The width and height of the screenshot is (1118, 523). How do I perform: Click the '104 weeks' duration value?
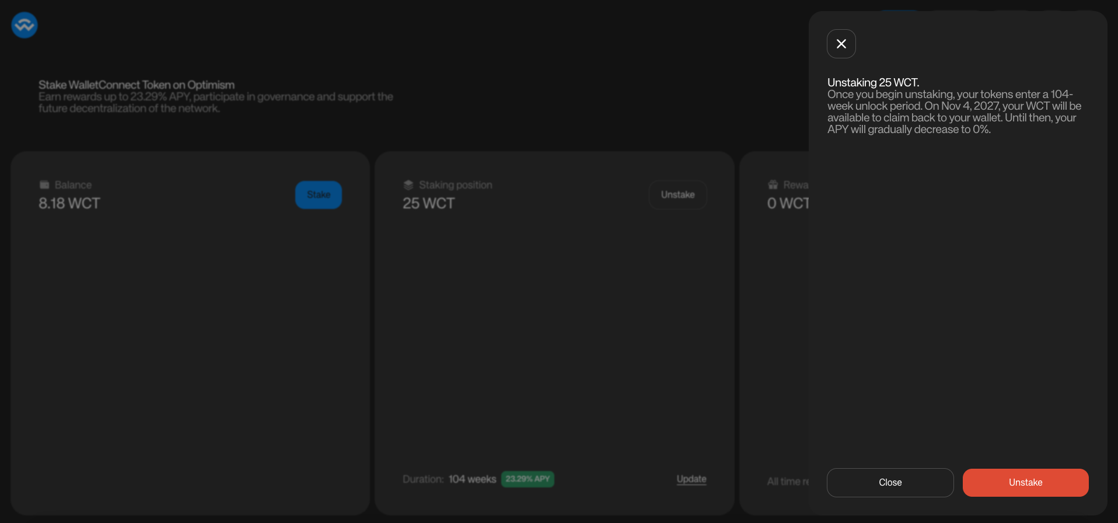pyautogui.click(x=472, y=479)
